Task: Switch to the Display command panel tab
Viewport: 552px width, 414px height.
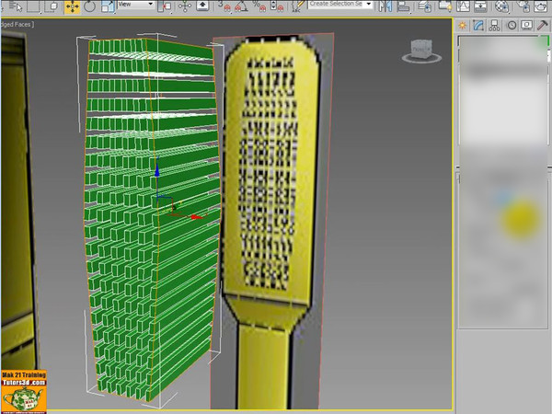Action: point(527,26)
